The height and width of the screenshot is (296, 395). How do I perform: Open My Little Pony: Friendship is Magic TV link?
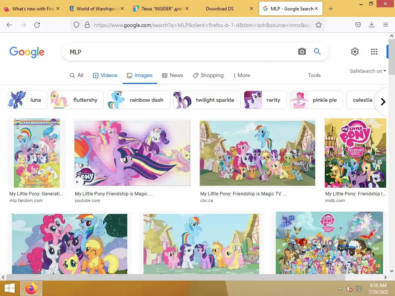click(243, 193)
